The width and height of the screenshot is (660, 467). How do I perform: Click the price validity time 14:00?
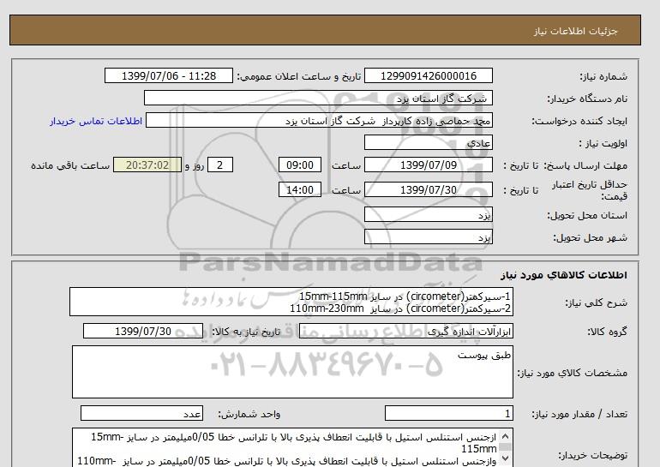pyautogui.click(x=300, y=189)
